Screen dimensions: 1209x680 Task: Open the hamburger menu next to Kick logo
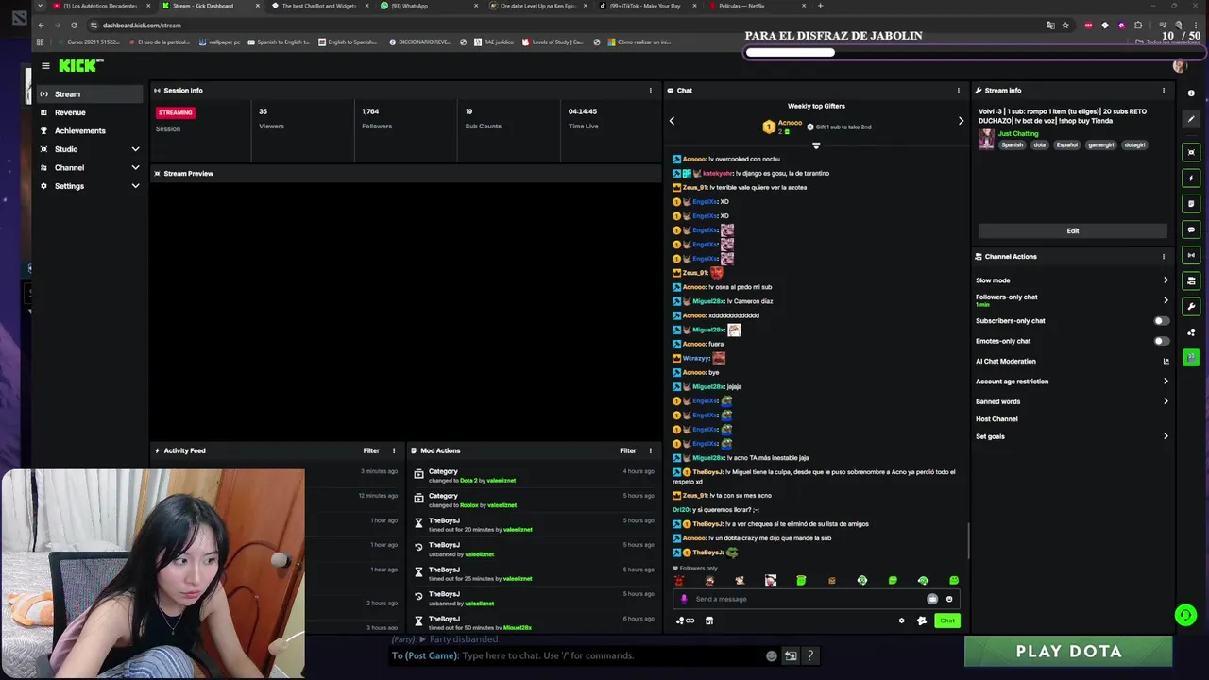coord(45,65)
